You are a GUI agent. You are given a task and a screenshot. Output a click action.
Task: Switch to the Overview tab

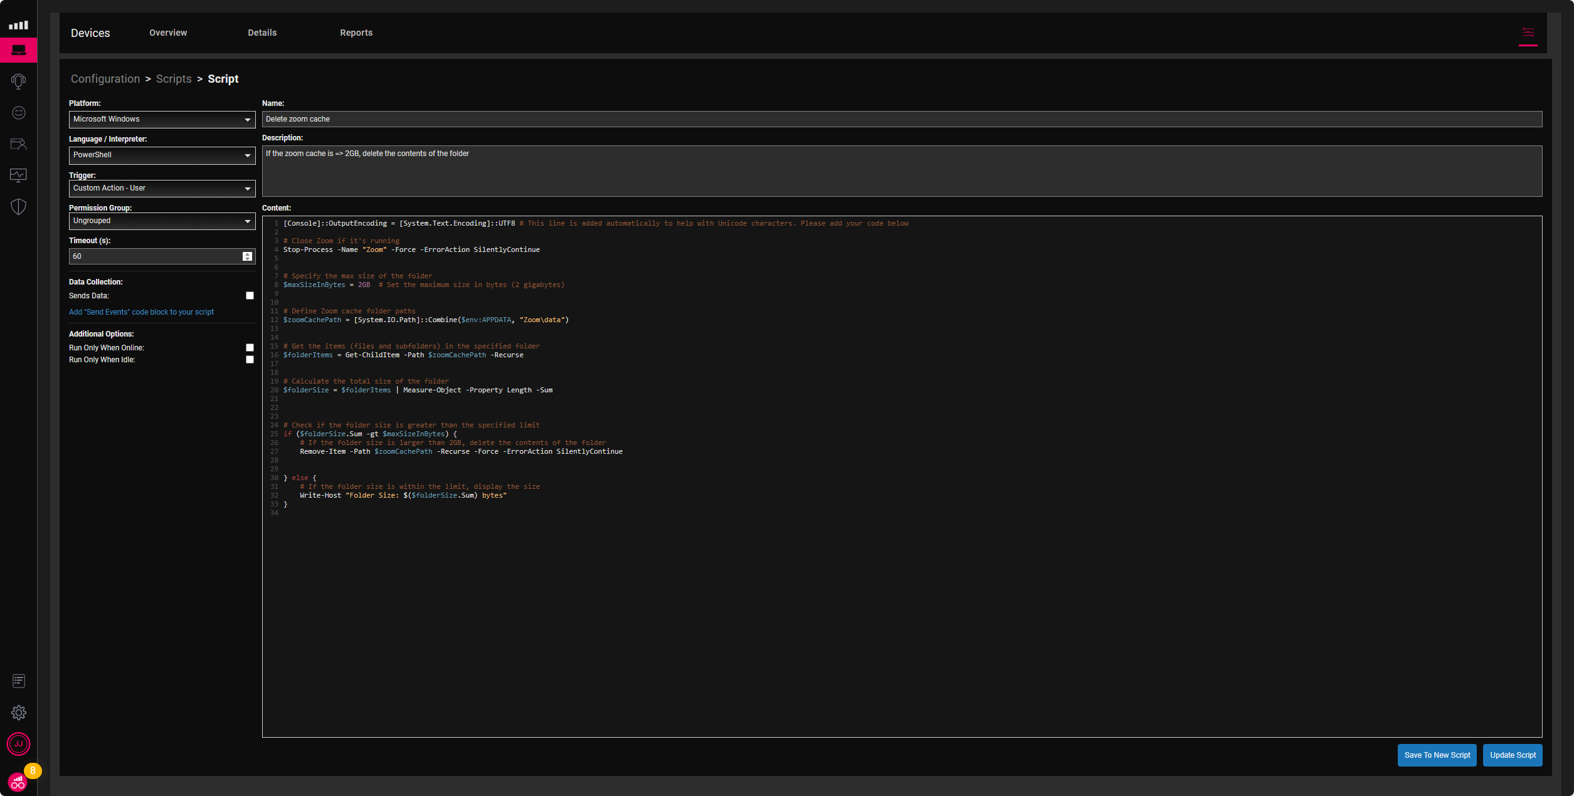(x=167, y=33)
